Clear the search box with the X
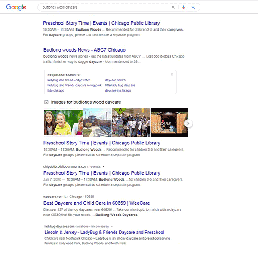The image size is (258, 258). (173, 7)
